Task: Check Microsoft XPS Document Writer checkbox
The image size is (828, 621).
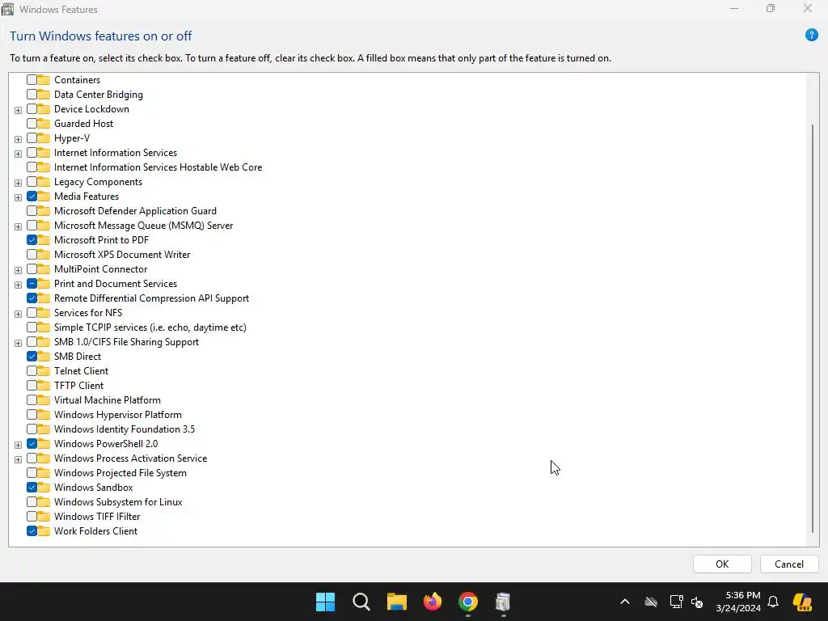Action: click(x=32, y=255)
